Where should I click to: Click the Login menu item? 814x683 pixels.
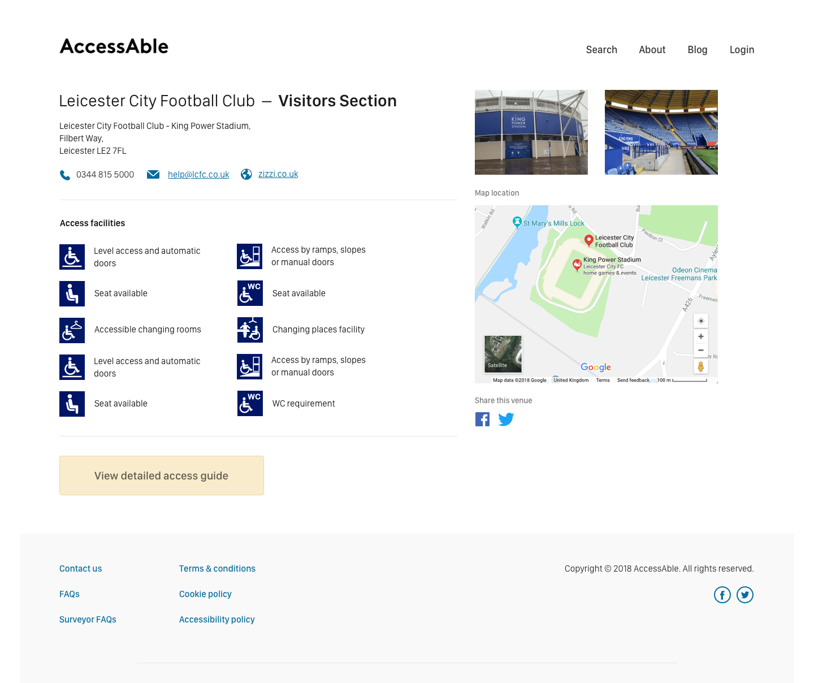pyautogui.click(x=742, y=50)
